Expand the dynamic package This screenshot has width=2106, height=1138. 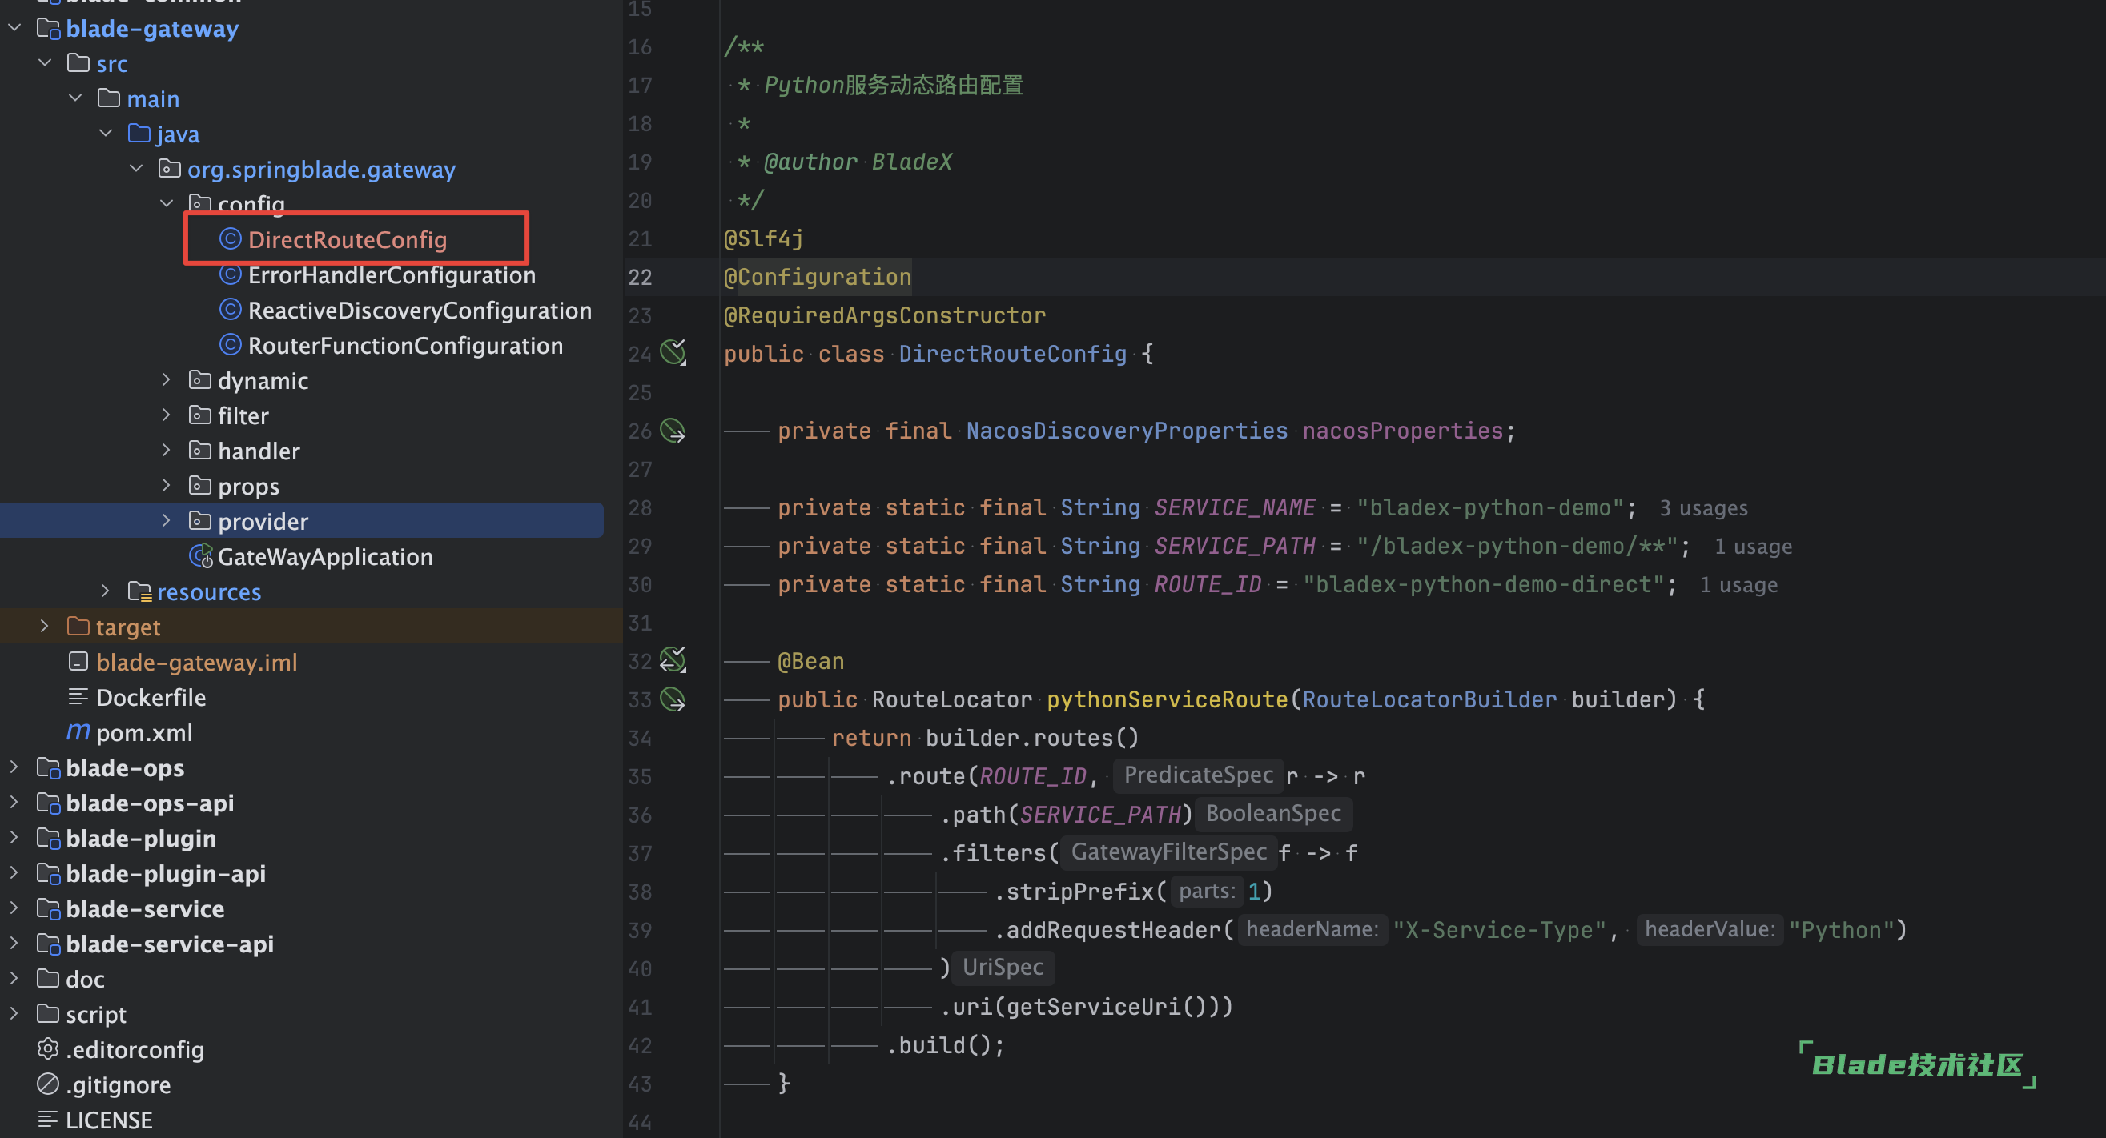[166, 380]
